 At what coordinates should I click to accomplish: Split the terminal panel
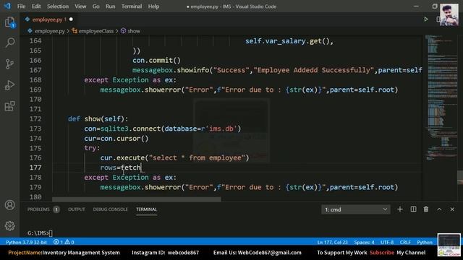click(413, 209)
